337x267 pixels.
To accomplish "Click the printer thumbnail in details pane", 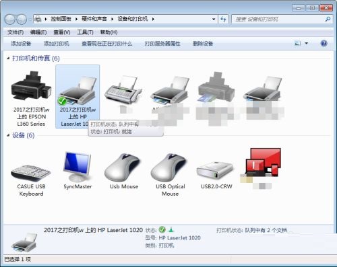I will coord(24,243).
